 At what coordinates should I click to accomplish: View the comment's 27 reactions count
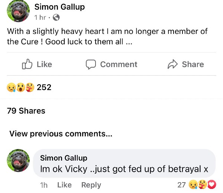181,184
